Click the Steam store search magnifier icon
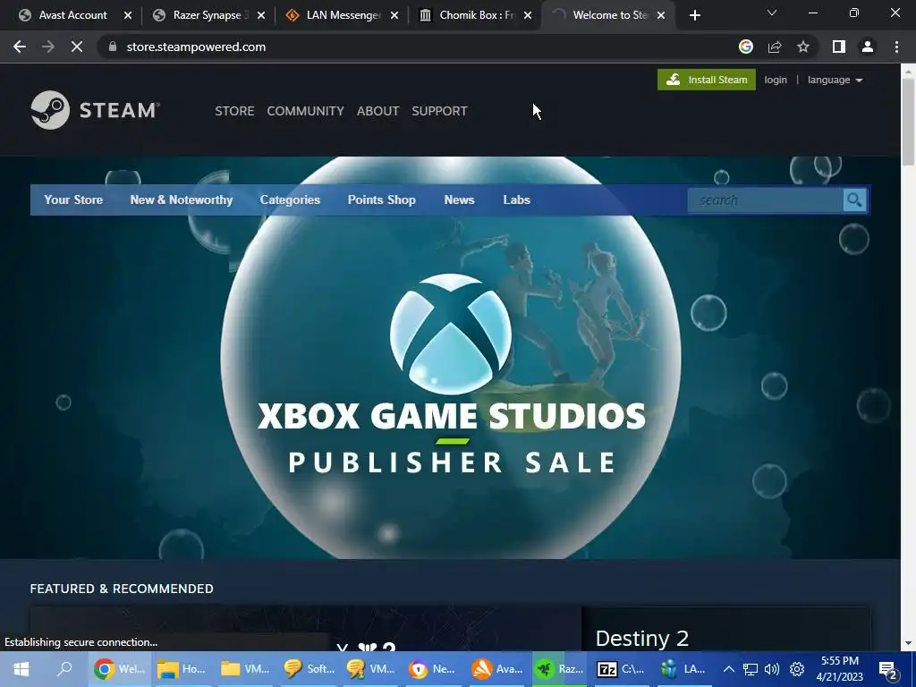The image size is (916, 687). [x=854, y=200]
